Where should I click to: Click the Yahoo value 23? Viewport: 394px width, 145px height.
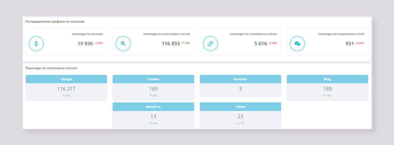241,116
